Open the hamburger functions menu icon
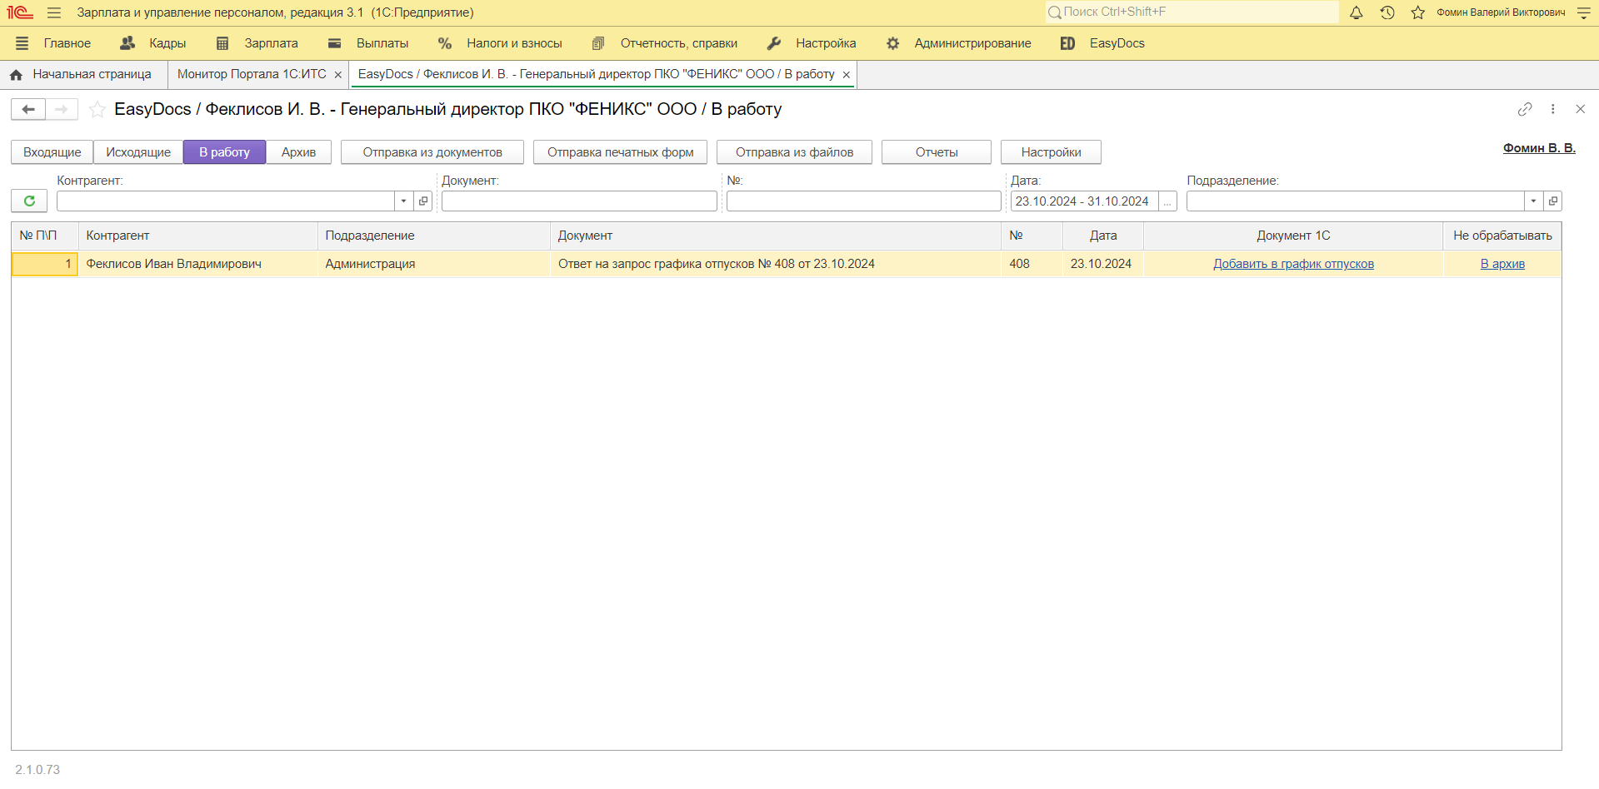 pos(54,12)
